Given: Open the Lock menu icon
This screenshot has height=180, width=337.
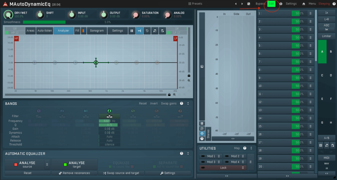Looking at the screenshot, I should tap(243, 168).
